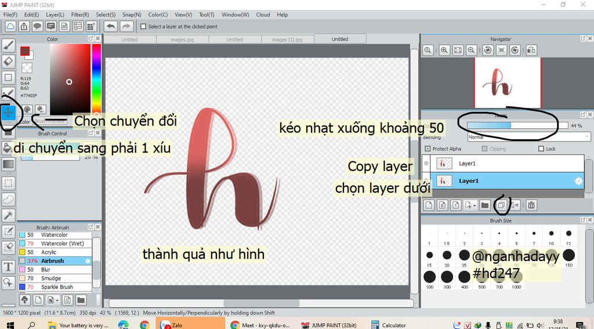The width and height of the screenshot is (594, 329).
Task: Zoom out using Navigator magnifier minus
Action: pos(471,50)
